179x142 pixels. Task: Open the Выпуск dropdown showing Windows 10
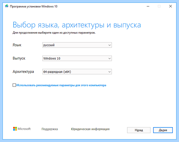coord(77,58)
